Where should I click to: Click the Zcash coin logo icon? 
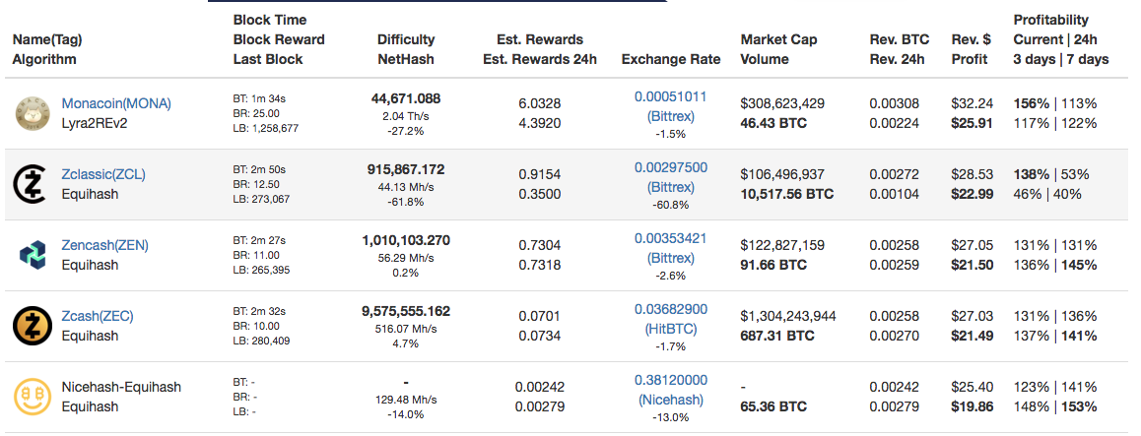33,326
